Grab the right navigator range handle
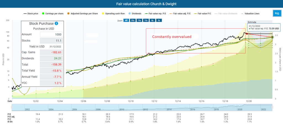The width and height of the screenshot is (283, 124). click(x=272, y=107)
